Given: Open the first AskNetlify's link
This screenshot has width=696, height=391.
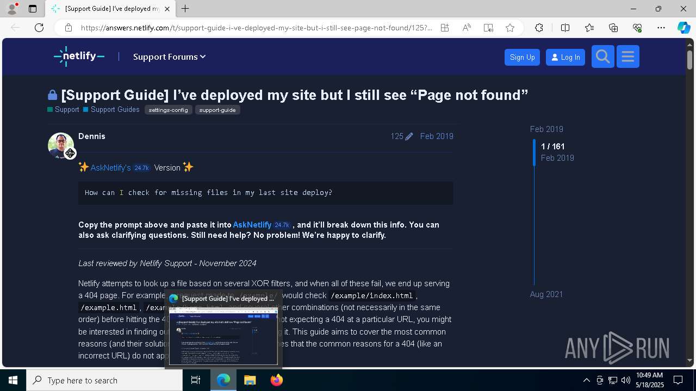Looking at the screenshot, I should [110, 168].
